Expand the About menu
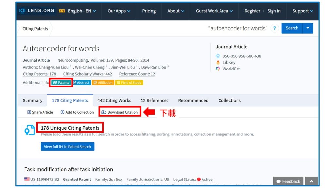Viewport: 335px width, 188px height. (176, 11)
